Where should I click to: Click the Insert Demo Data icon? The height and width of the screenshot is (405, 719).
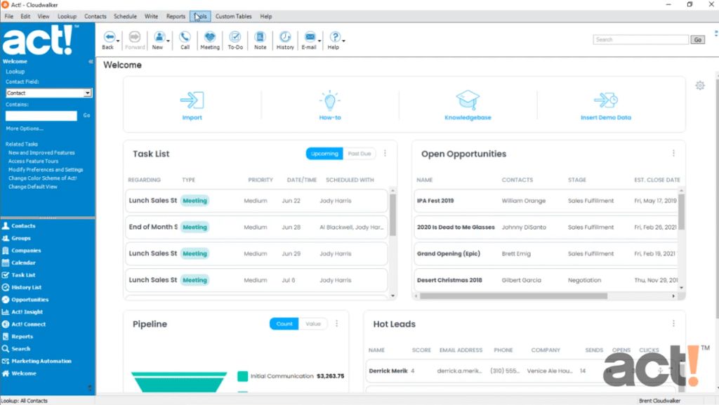pyautogui.click(x=605, y=100)
